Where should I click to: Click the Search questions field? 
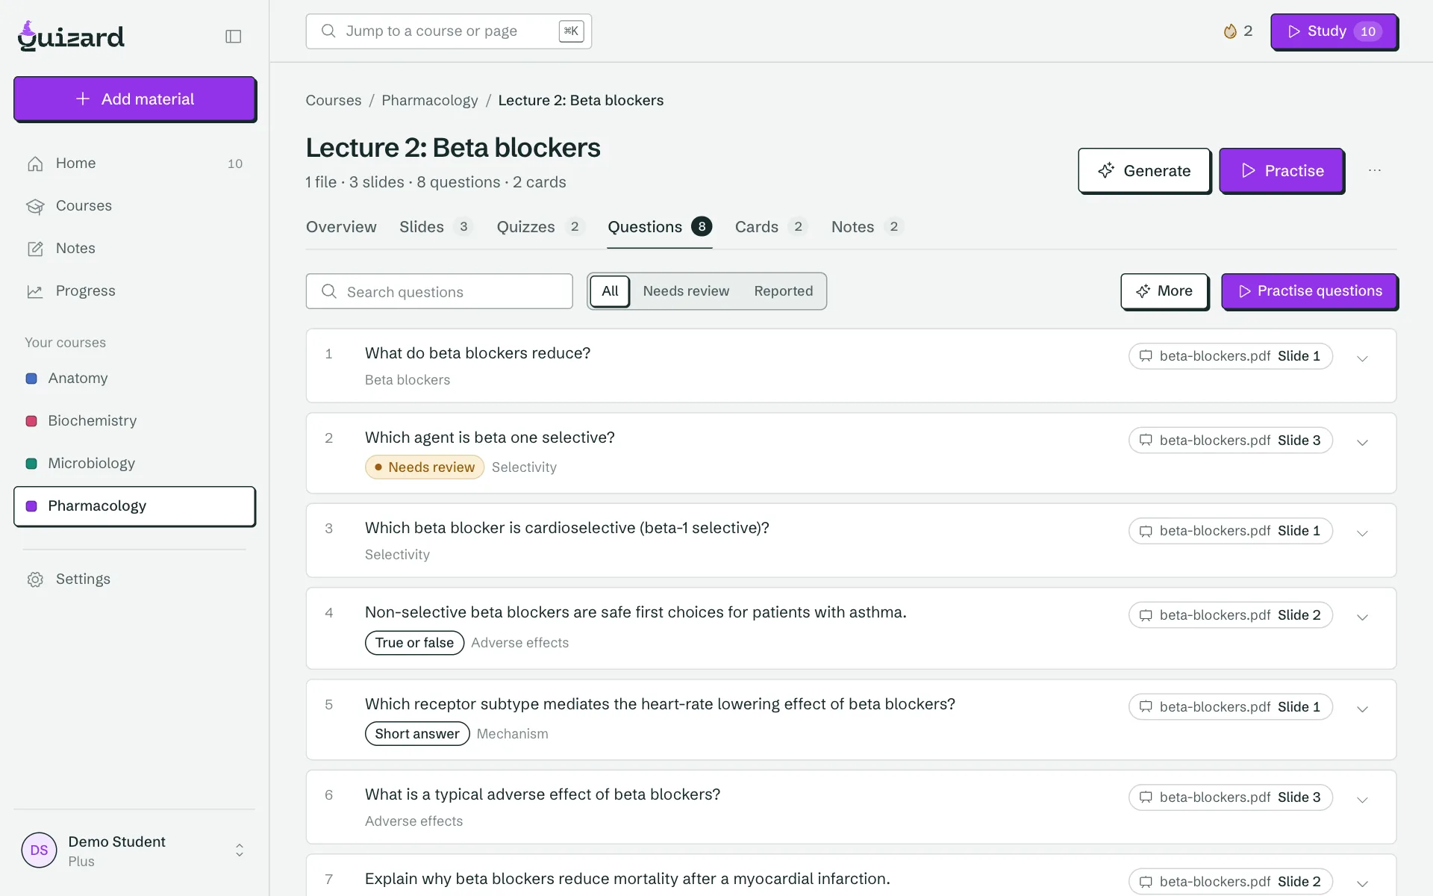tap(439, 291)
